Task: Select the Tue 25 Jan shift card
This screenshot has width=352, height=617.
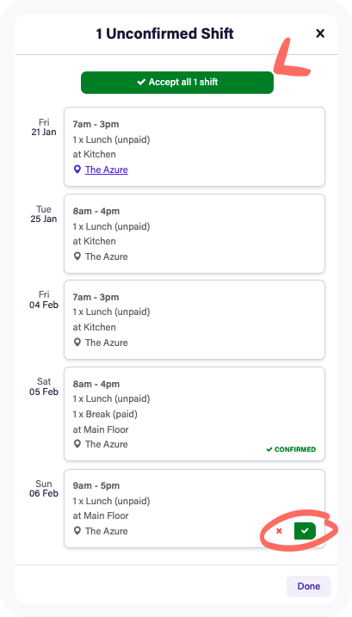Action: (x=195, y=233)
